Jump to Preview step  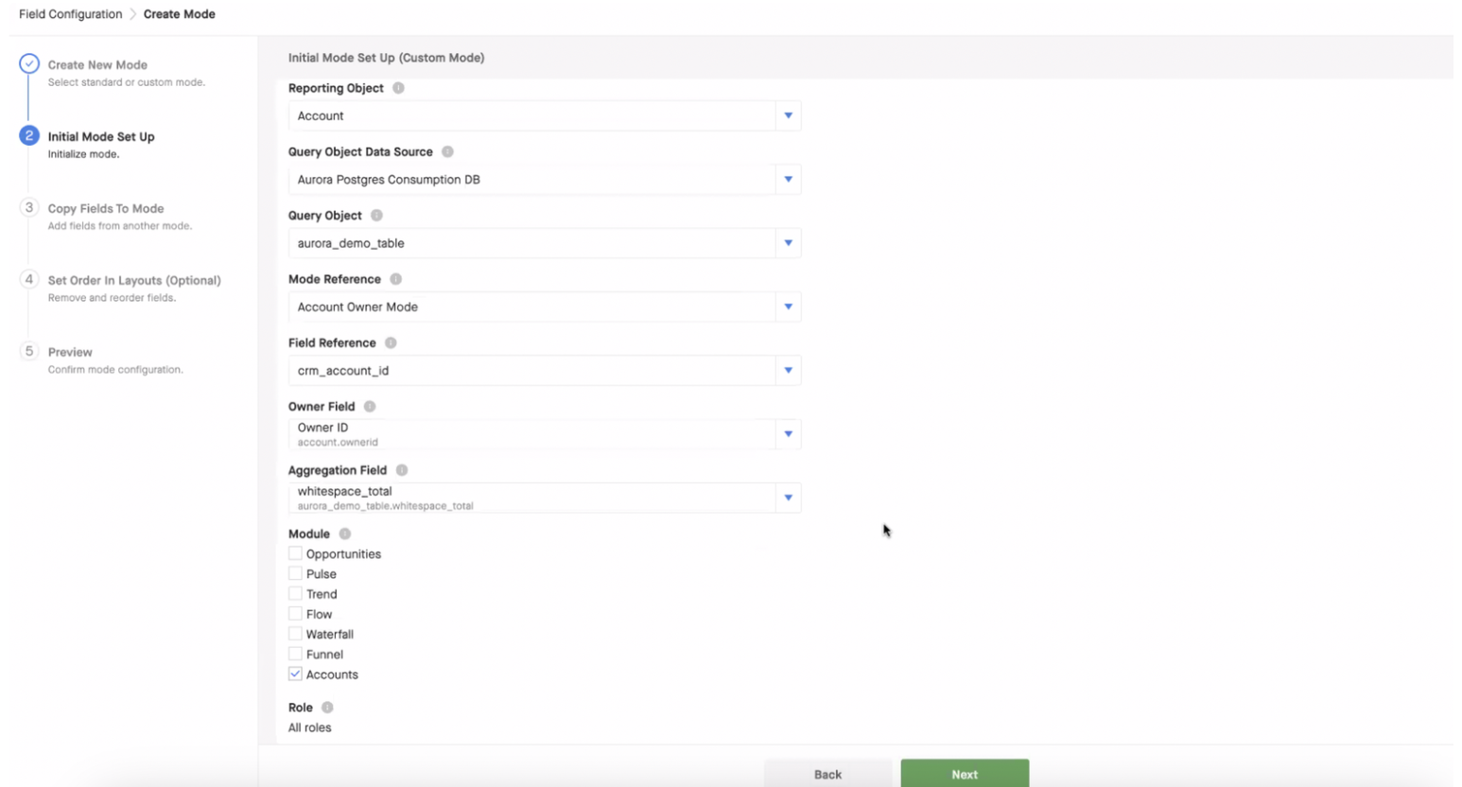click(70, 352)
